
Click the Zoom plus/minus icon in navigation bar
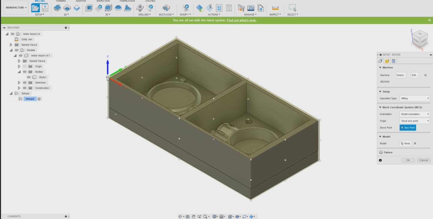[199, 216]
